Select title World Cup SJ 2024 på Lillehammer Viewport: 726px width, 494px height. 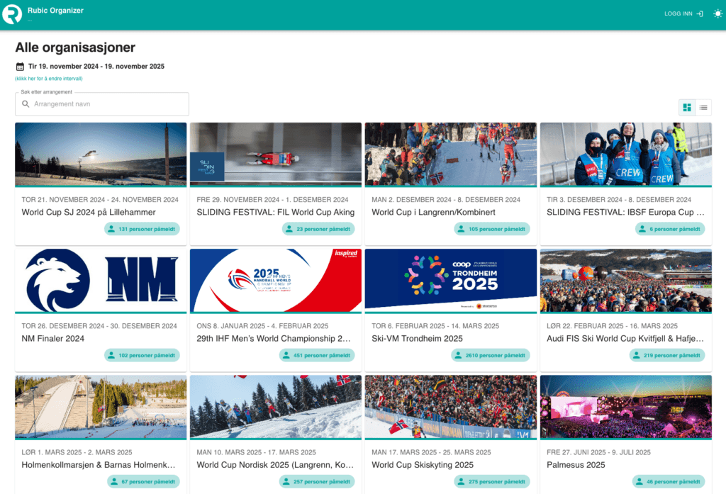[x=89, y=213]
